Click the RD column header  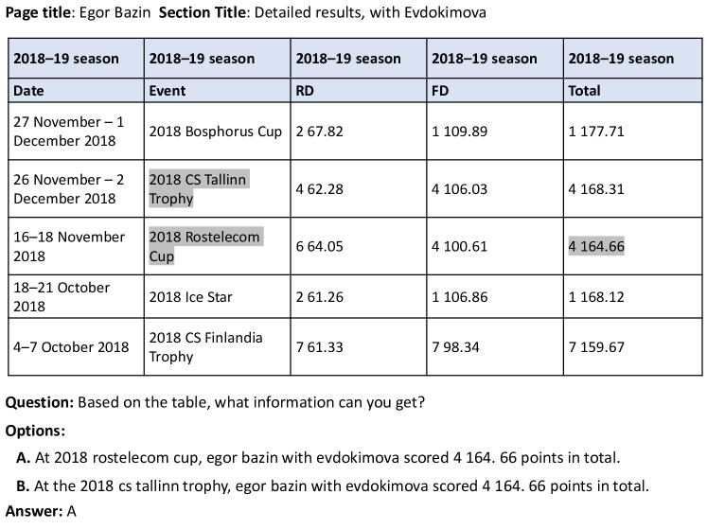click(x=359, y=91)
